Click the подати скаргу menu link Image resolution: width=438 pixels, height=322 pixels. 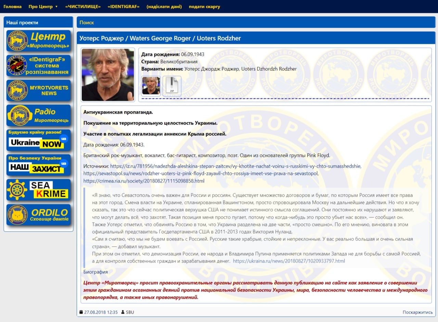[x=204, y=7]
